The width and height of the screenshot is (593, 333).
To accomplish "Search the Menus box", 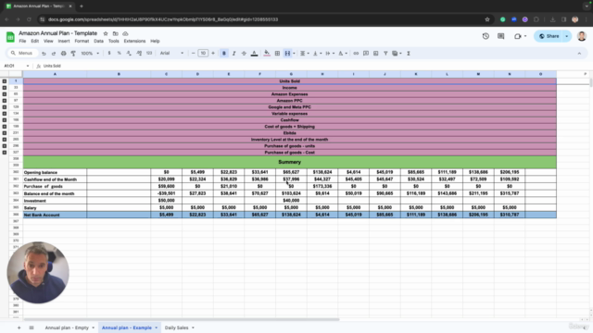I will coord(22,54).
